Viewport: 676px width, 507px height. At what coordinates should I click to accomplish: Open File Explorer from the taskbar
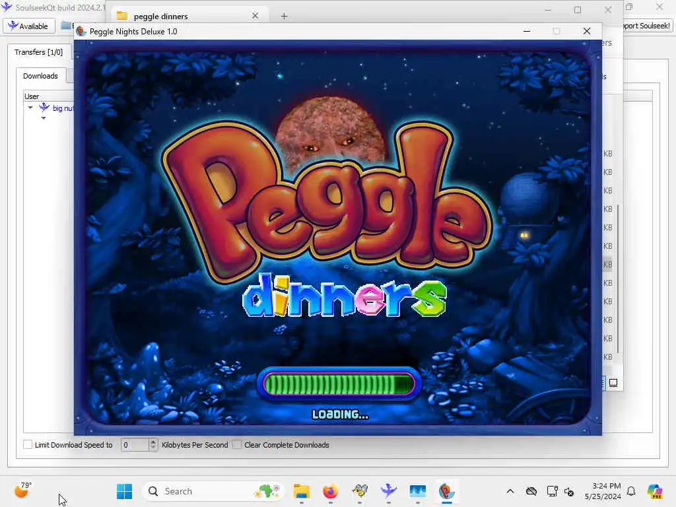click(x=301, y=491)
